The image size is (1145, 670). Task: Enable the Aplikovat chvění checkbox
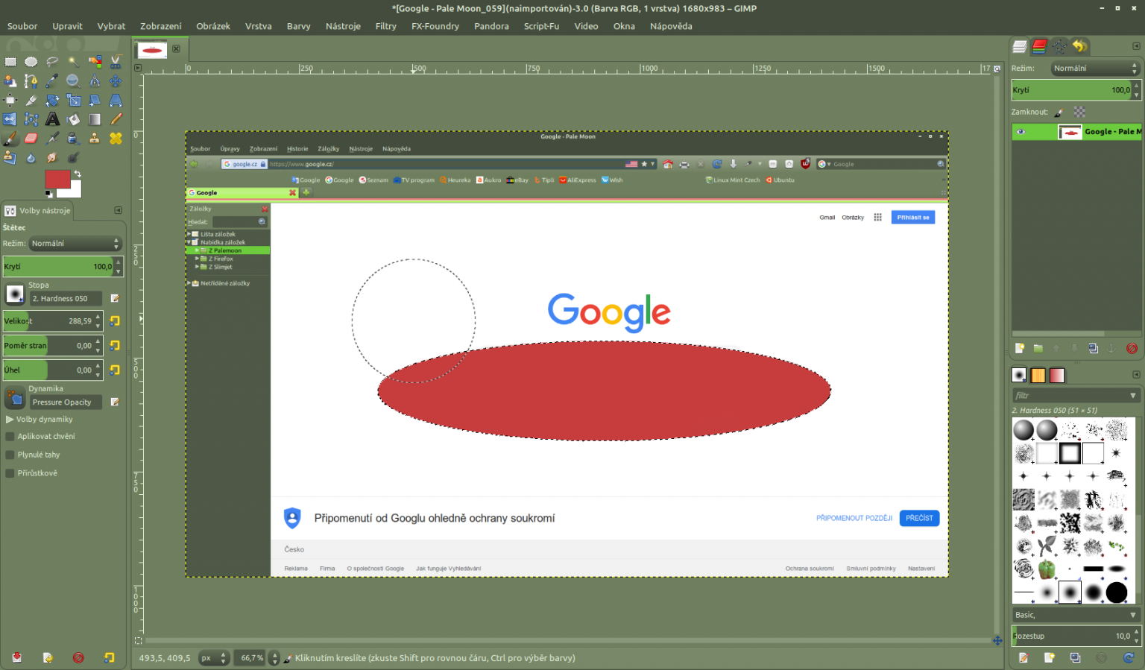coord(10,437)
